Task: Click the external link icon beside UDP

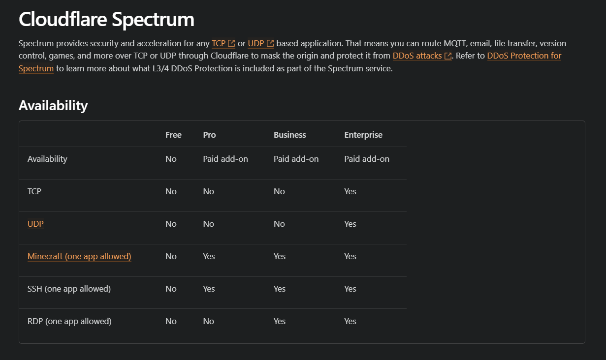Action: point(270,43)
